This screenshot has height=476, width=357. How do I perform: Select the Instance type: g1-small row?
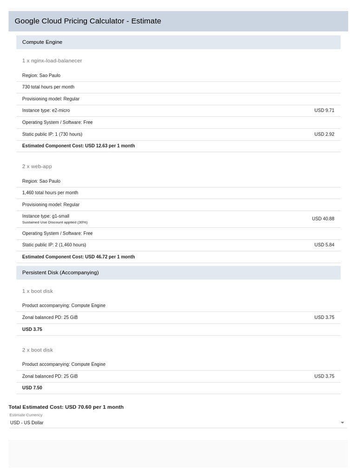pyautogui.click(x=46, y=216)
